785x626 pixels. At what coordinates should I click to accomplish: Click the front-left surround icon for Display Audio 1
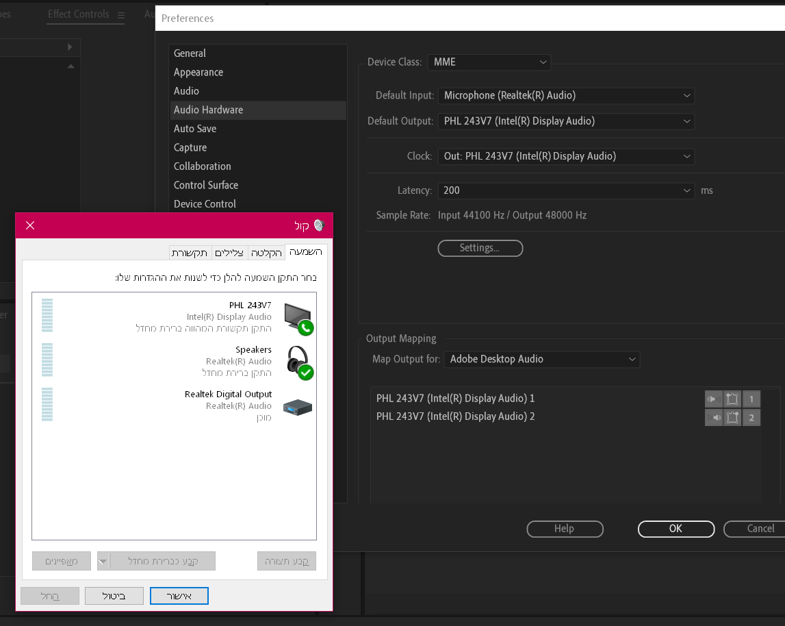[x=732, y=399]
